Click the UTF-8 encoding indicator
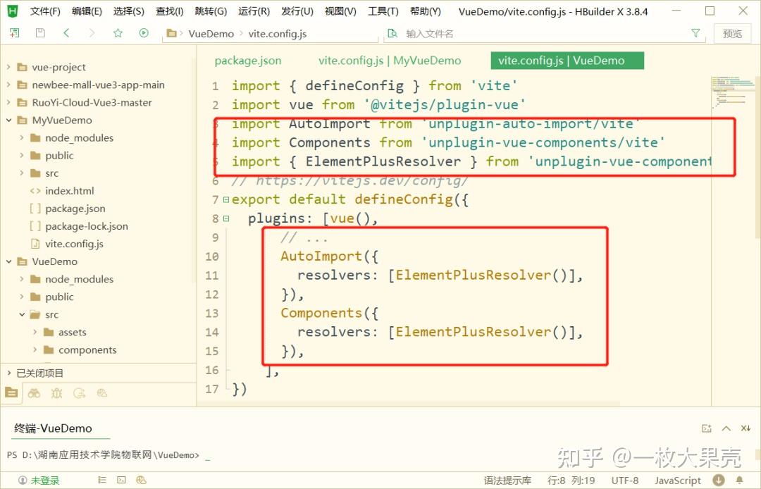Image resolution: width=761 pixels, height=489 pixels. (624, 480)
